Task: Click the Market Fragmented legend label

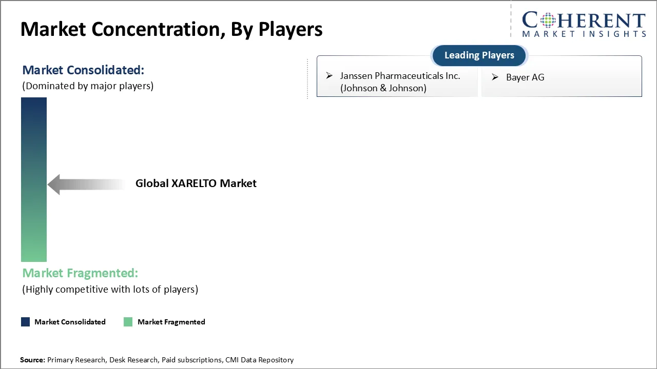Action: pyautogui.click(x=171, y=322)
